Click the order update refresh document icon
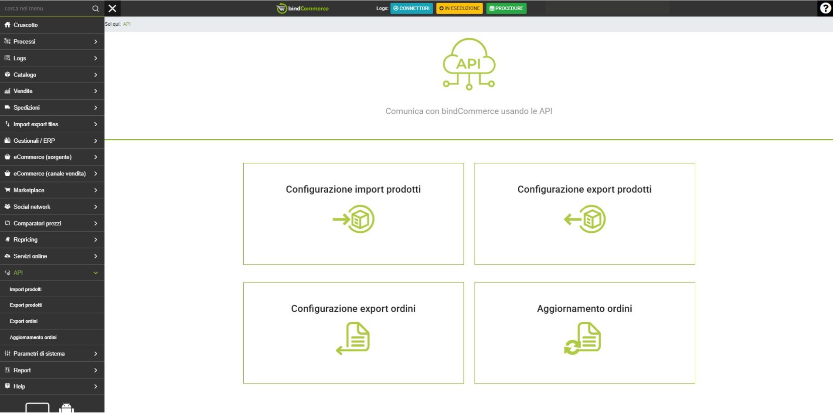Viewport: 833px width, 413px height. click(583, 338)
